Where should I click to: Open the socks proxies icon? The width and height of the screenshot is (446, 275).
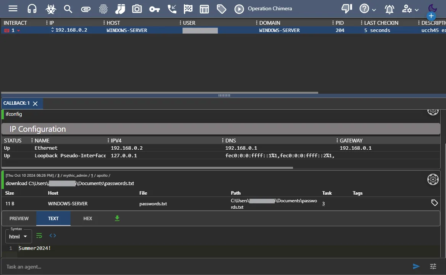tap(120, 9)
